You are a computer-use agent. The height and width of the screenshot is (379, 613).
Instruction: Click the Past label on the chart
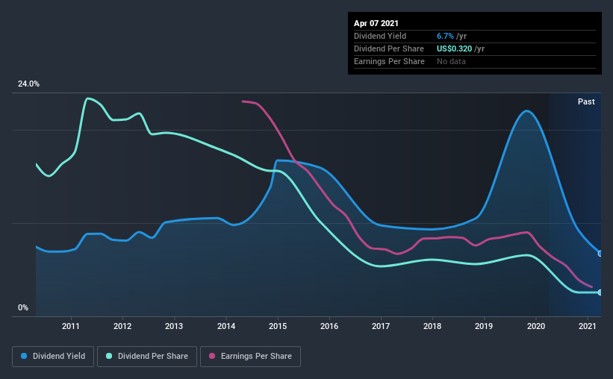point(586,101)
